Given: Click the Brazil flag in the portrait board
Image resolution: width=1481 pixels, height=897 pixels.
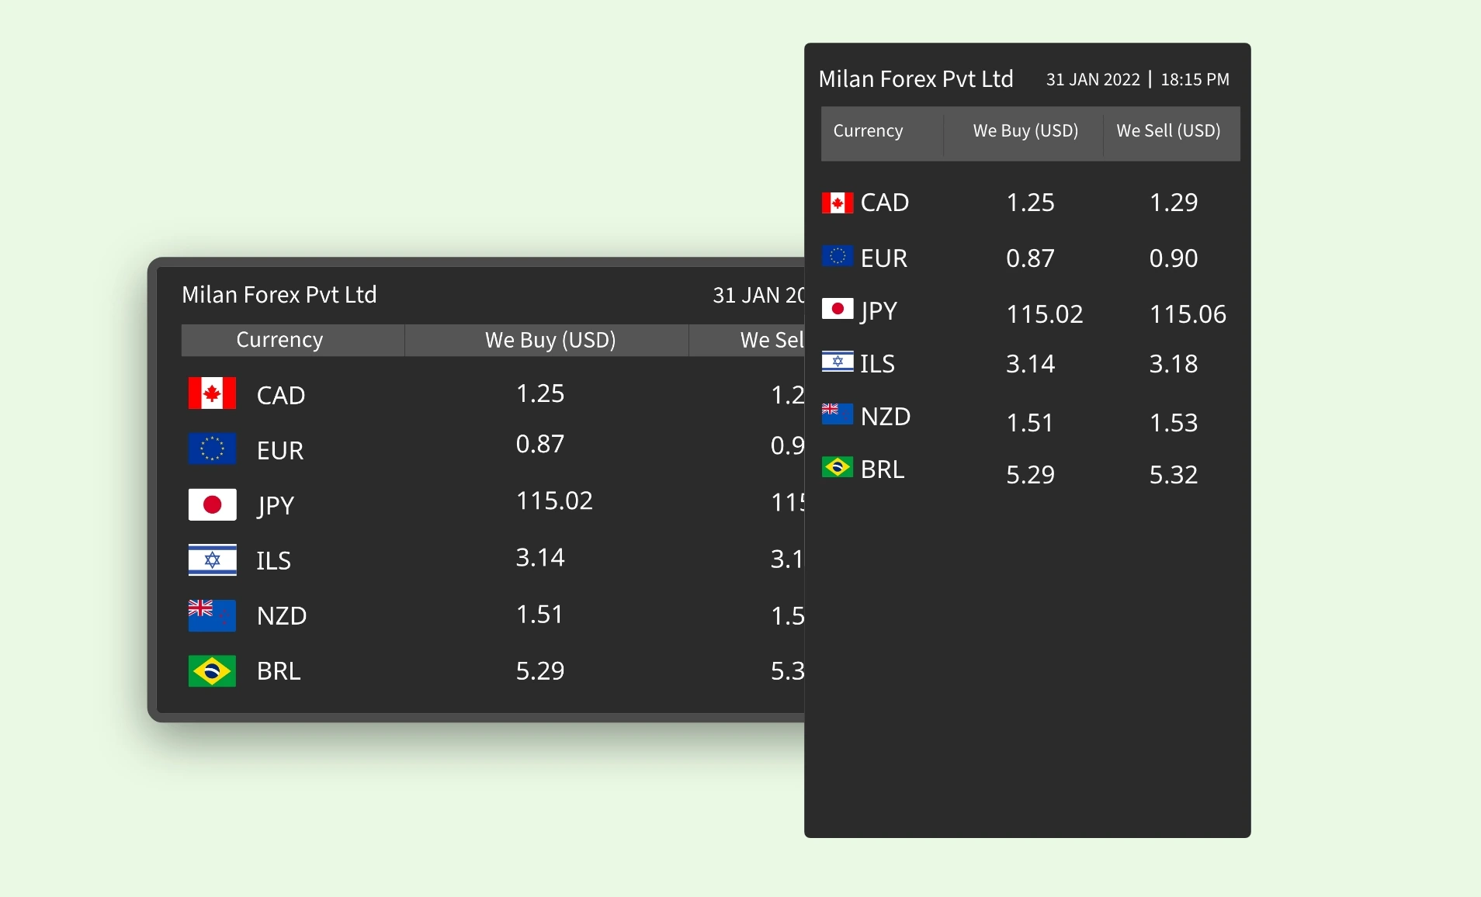Looking at the screenshot, I should (838, 467).
